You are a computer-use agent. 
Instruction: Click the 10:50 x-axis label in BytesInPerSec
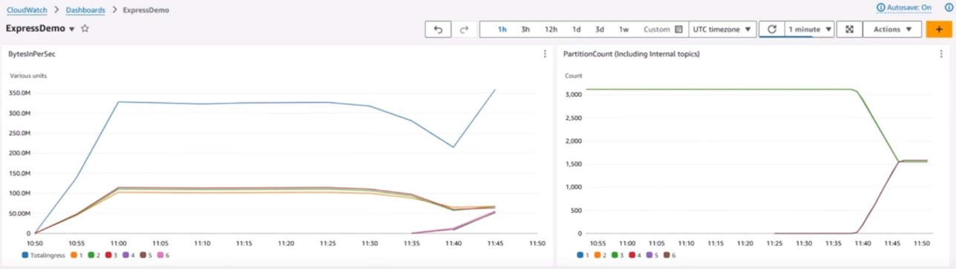(x=35, y=243)
